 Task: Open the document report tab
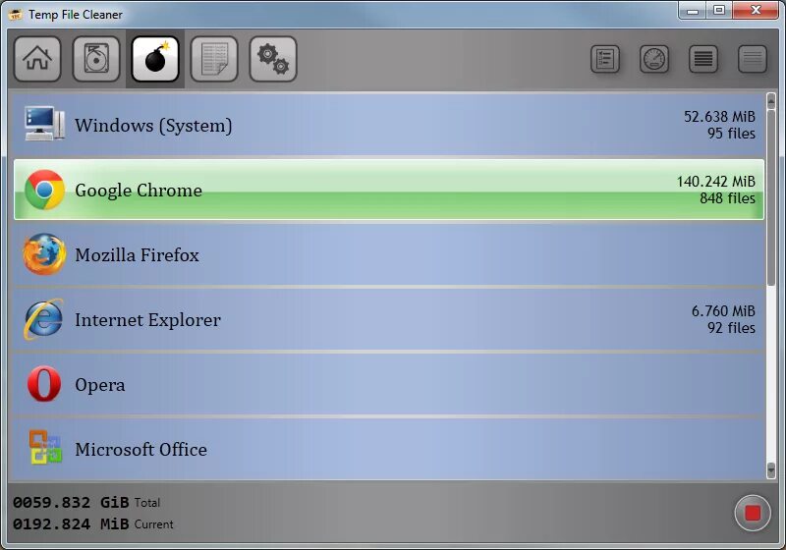click(214, 59)
